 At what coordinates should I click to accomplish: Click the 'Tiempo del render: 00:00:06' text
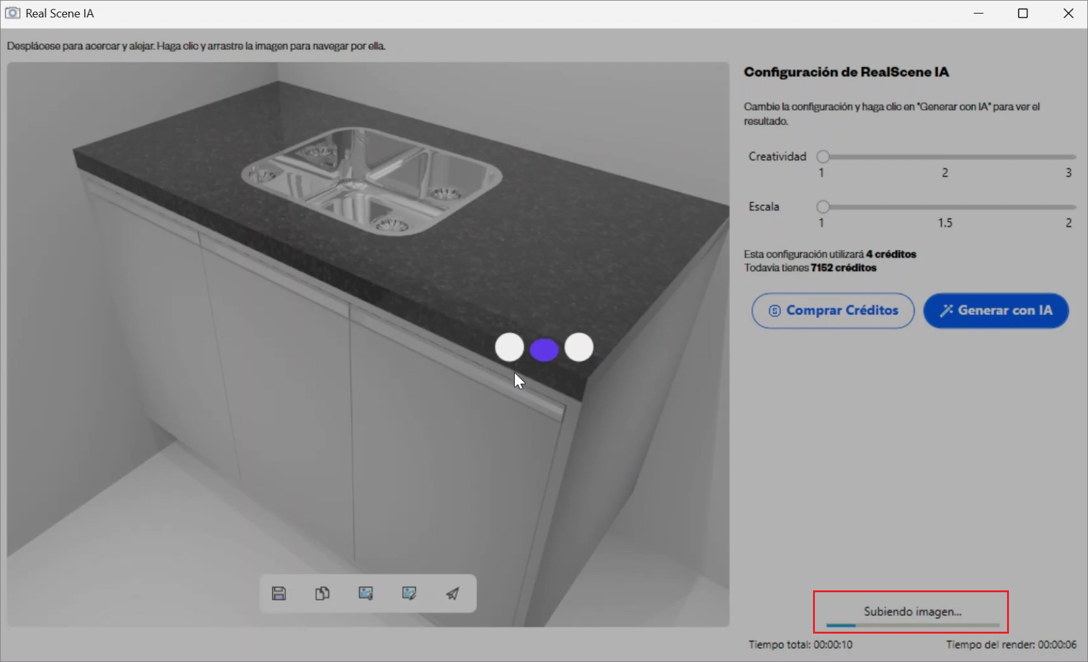(x=1011, y=645)
